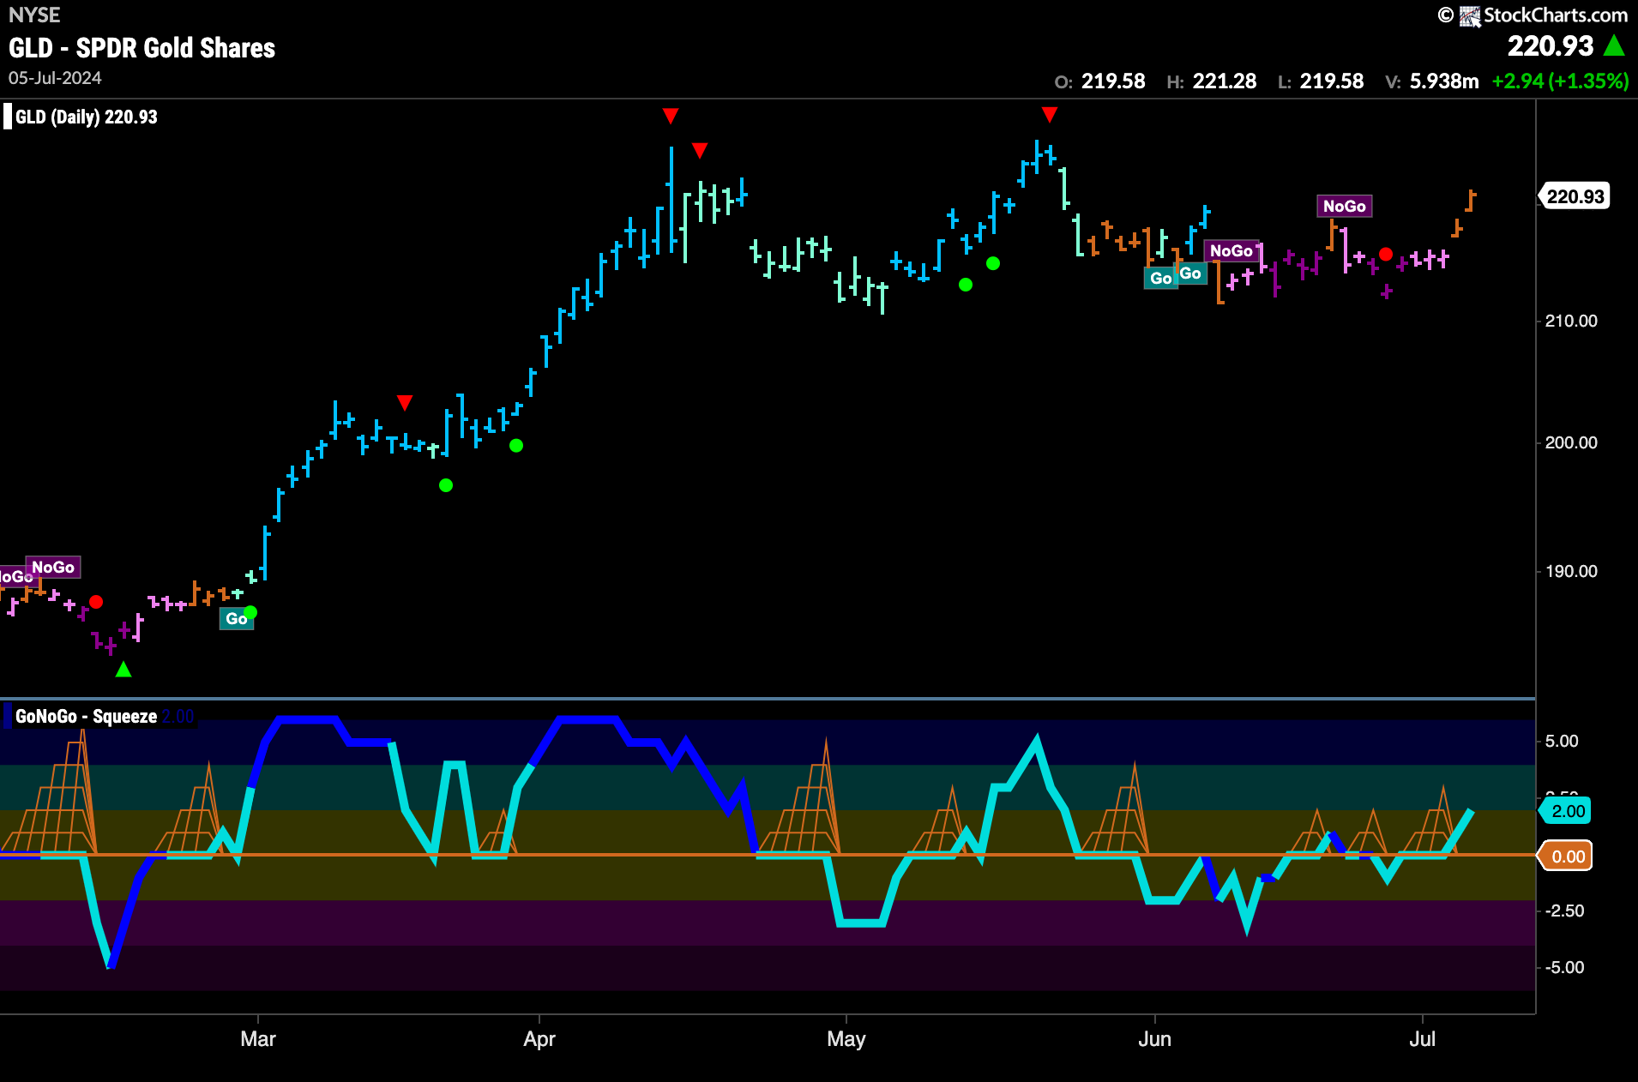Click the change value +2.94 (+1.35%)
Image resolution: width=1638 pixels, height=1082 pixels.
coord(1560,81)
